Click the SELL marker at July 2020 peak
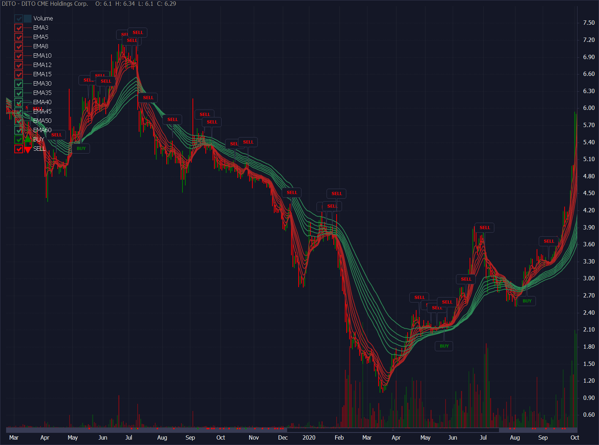 [x=485, y=228]
